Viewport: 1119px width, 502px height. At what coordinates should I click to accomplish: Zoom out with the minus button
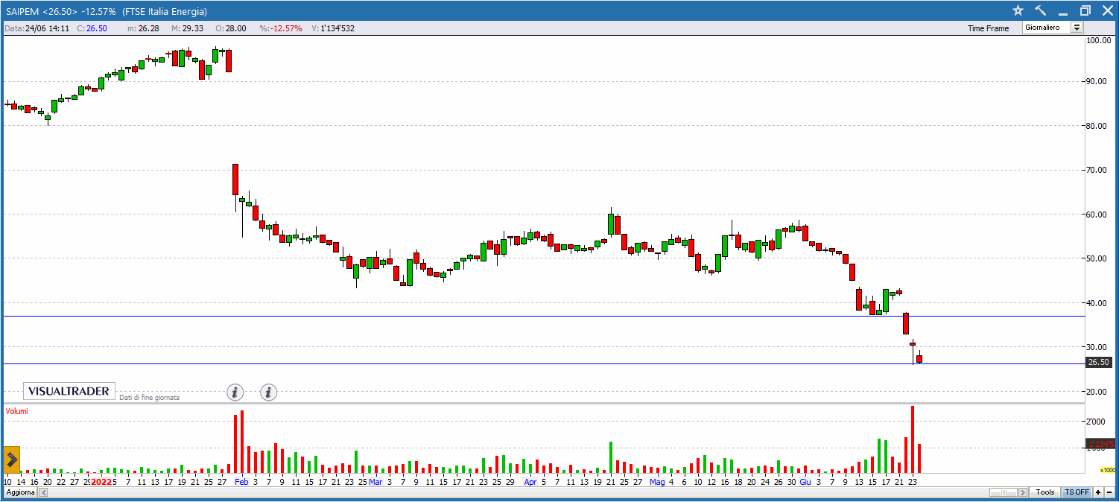1109,492
